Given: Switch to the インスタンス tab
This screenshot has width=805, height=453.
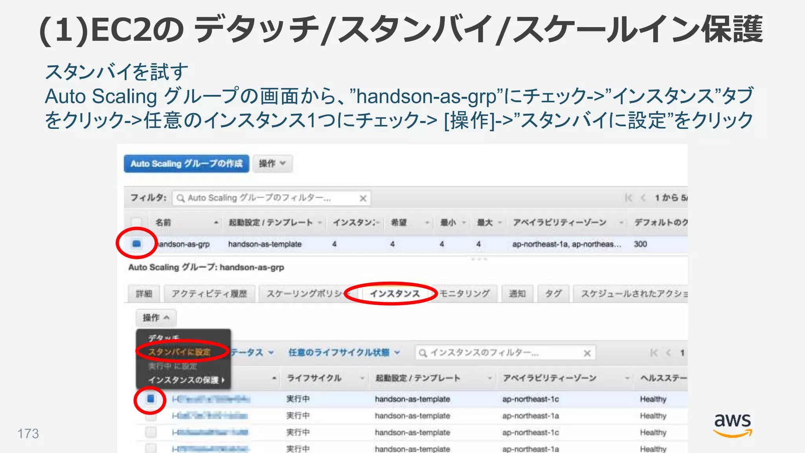Looking at the screenshot, I should tap(395, 294).
